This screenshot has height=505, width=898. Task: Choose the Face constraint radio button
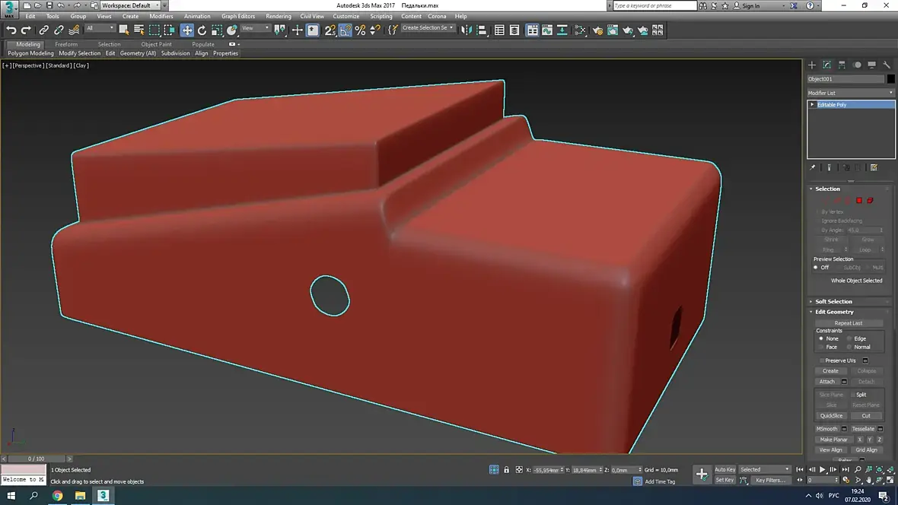[x=821, y=347]
